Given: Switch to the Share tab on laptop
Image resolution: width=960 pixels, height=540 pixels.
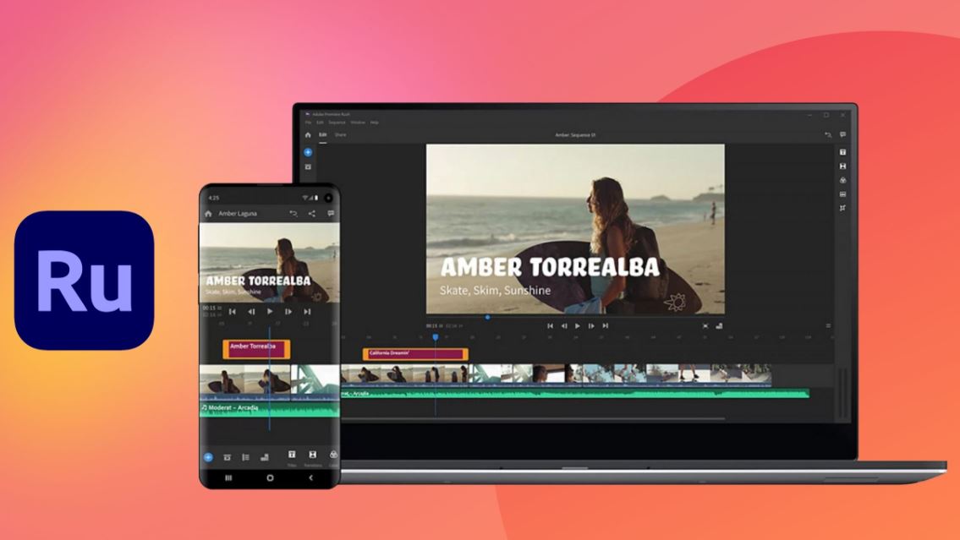Looking at the screenshot, I should (340, 134).
